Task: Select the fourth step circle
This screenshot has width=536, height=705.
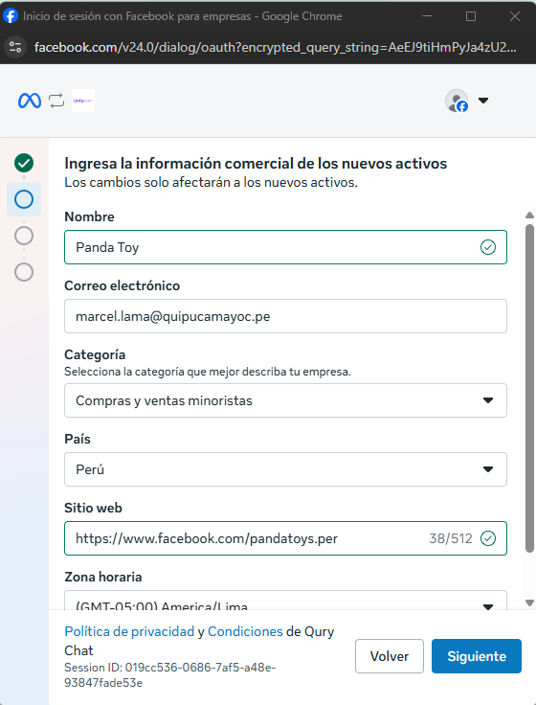Action: pos(24,272)
